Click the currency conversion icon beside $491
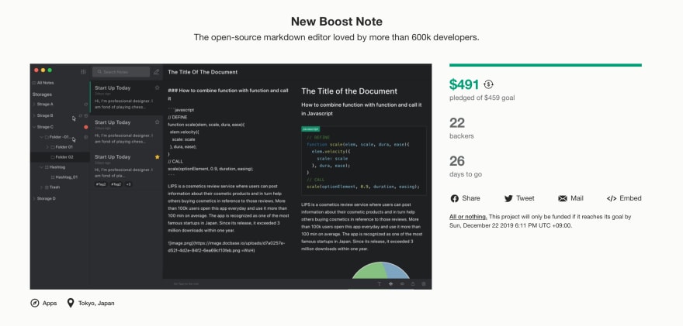This screenshot has width=683, height=326. [488, 84]
